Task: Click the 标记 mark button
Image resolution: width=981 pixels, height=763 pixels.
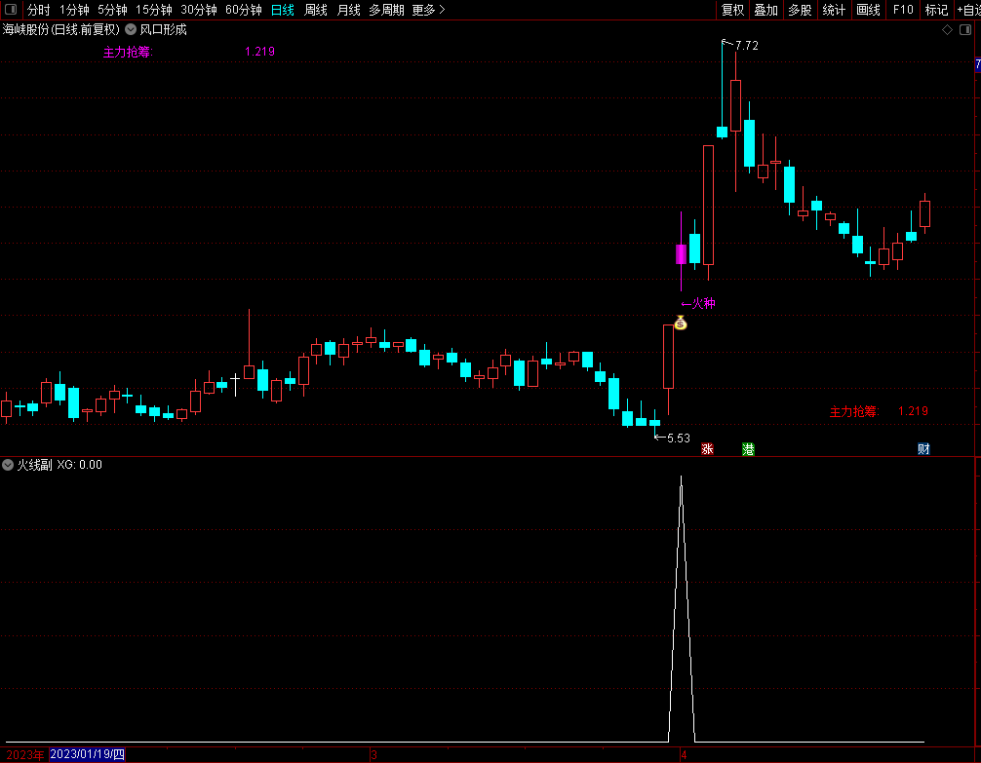Action: pos(936,10)
